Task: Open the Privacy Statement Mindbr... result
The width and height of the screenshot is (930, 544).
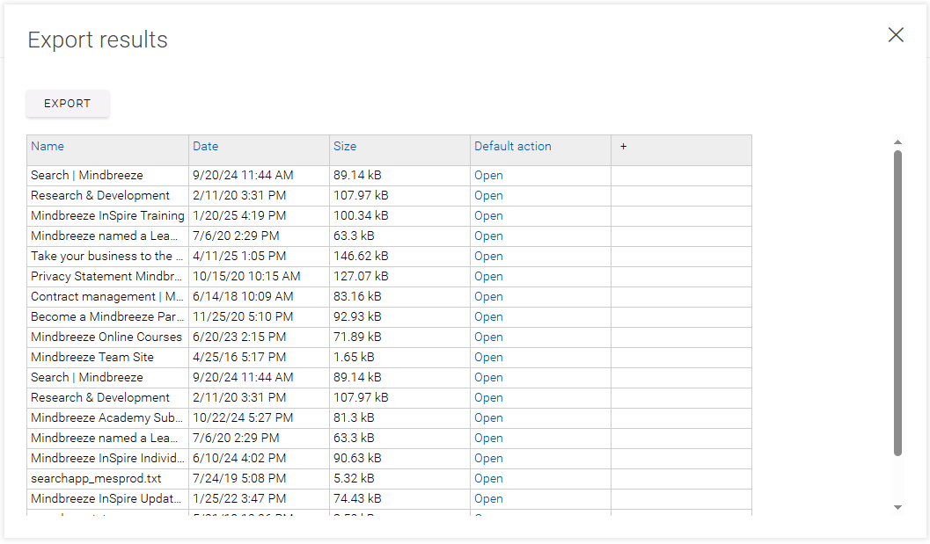Action: [488, 276]
